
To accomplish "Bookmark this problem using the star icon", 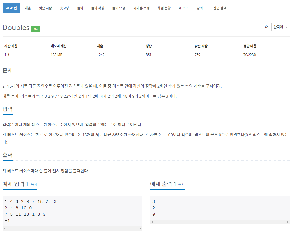I will 266,27.
